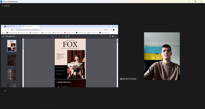Zoom out the PDF with minus button
This screenshot has width=205, height=109.
tap(56, 36)
